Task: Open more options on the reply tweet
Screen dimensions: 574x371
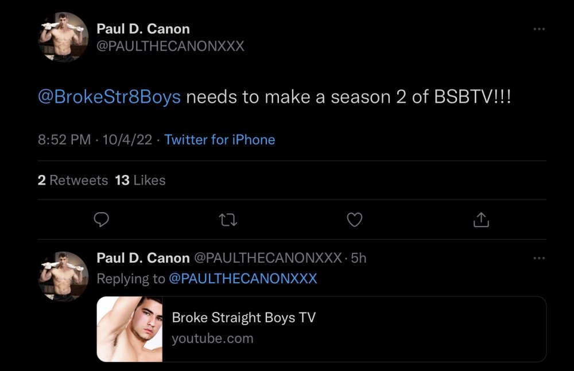Action: (x=538, y=259)
